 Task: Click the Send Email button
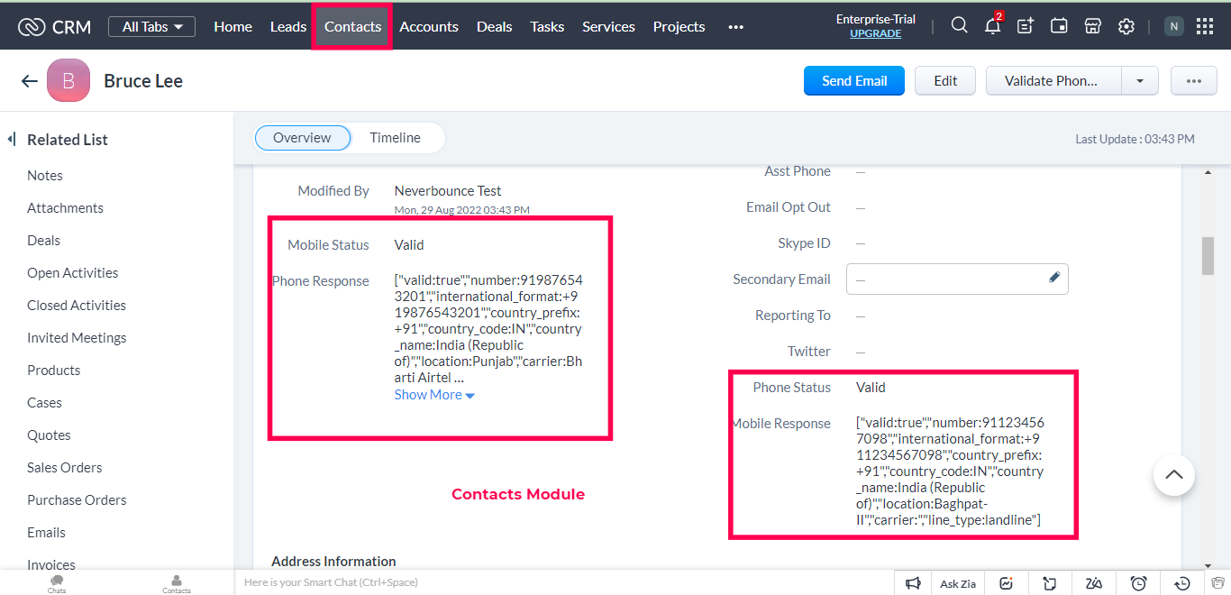[x=854, y=81]
